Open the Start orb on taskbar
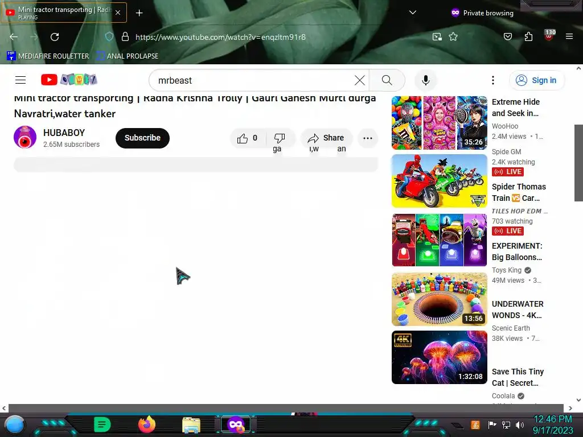This screenshot has width=583, height=437. [15, 424]
